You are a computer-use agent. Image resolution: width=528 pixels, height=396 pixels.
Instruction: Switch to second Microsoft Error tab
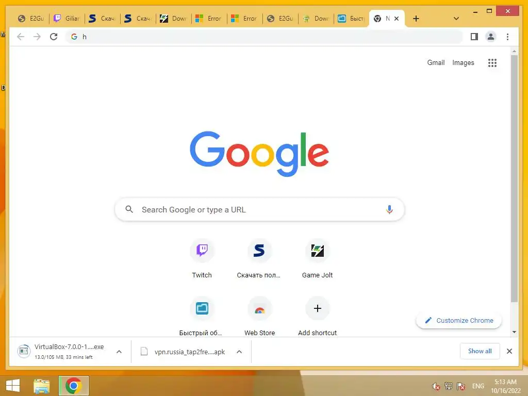(244, 19)
